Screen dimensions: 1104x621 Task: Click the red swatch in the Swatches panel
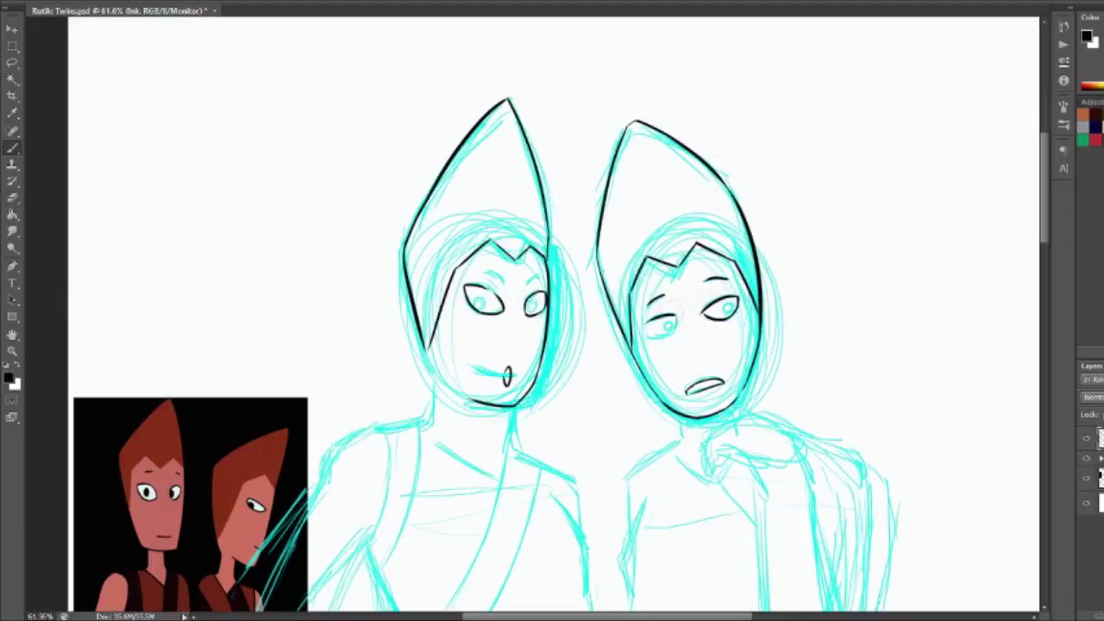point(1095,140)
